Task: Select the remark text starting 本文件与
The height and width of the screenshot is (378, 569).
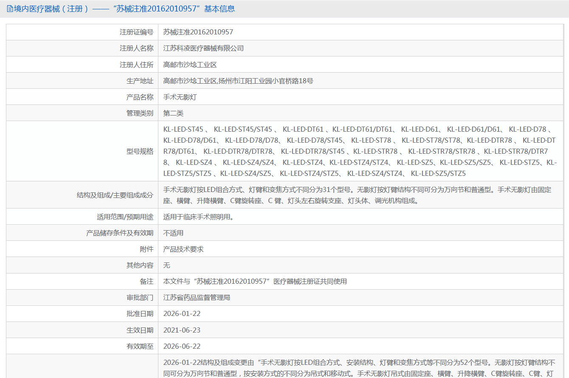Action: click(x=255, y=281)
